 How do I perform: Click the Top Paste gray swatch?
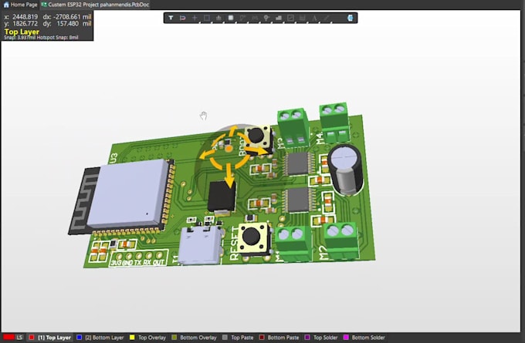click(225, 338)
